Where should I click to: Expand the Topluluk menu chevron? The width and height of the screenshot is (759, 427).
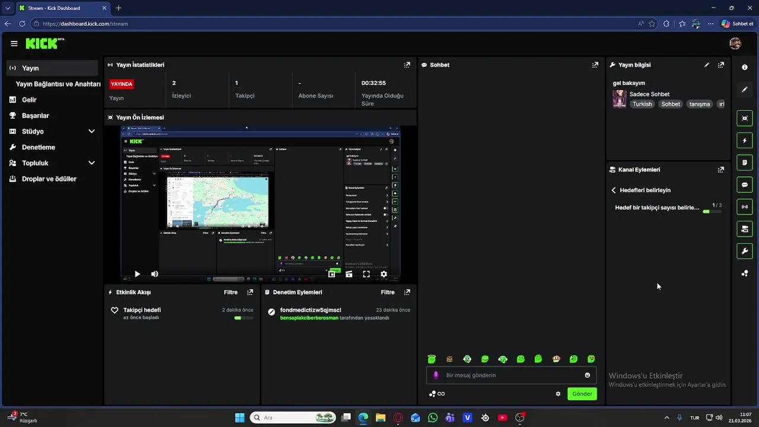(91, 163)
